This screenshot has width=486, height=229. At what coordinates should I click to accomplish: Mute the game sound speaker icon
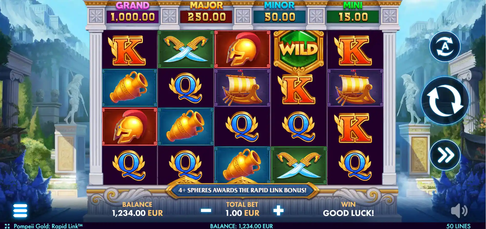[459, 211]
